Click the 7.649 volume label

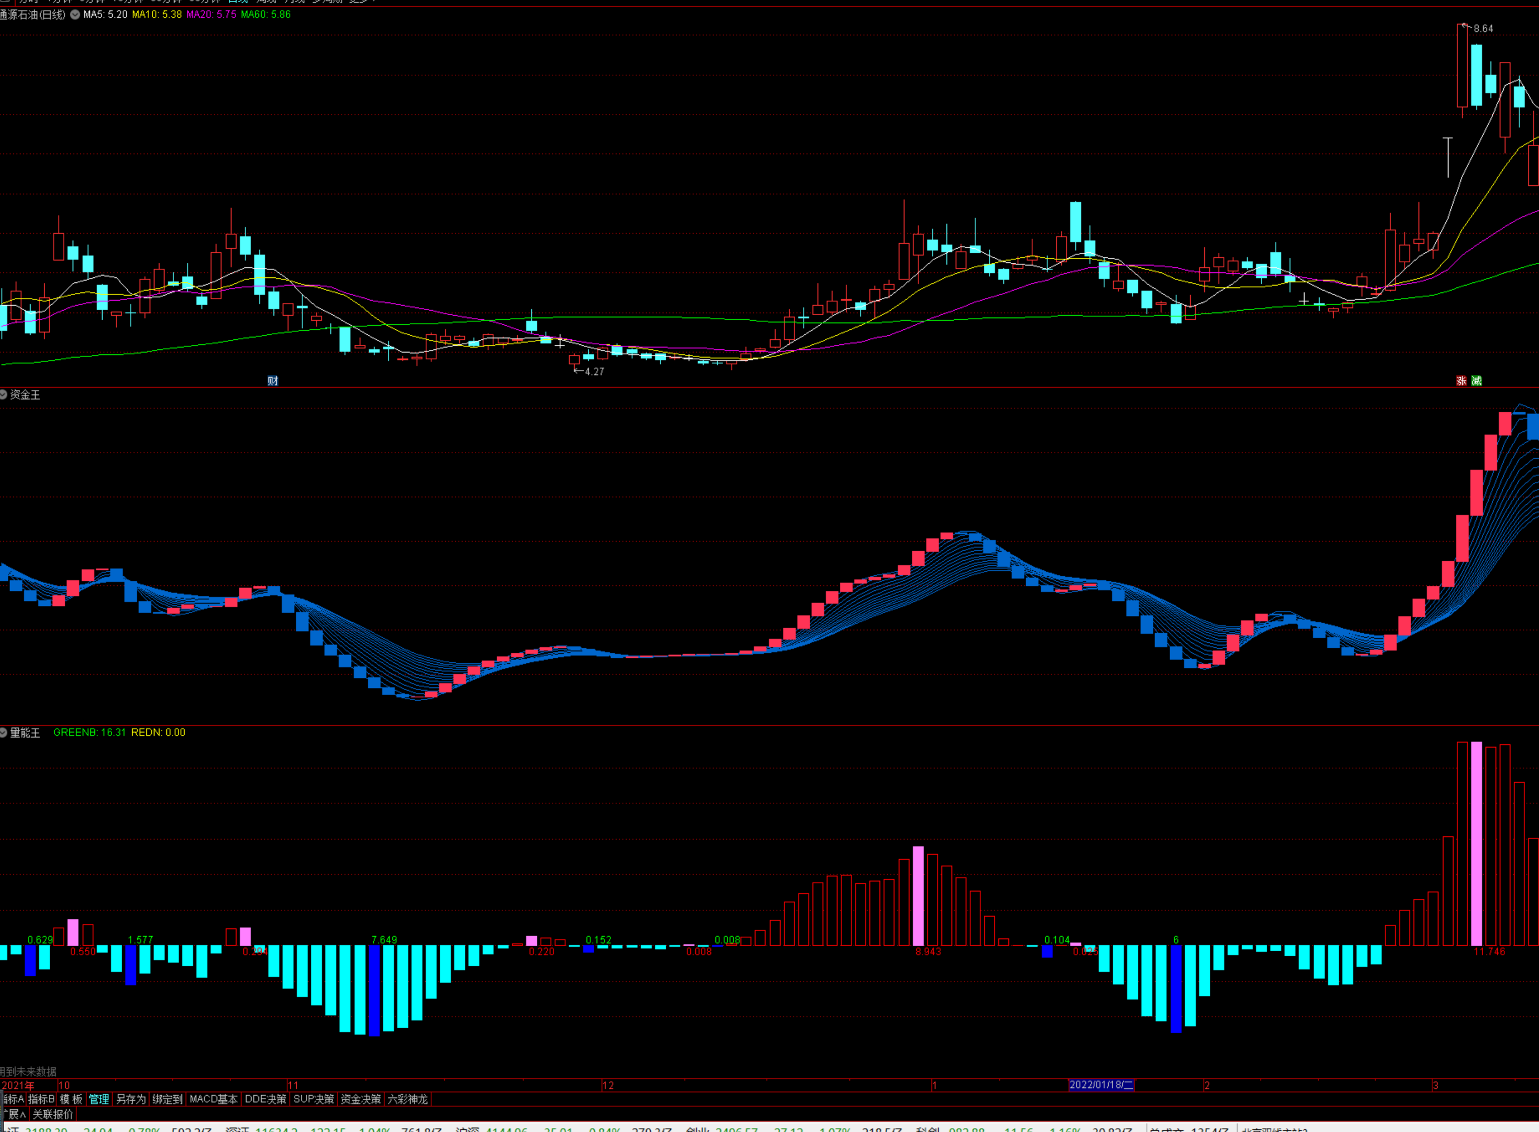(384, 940)
